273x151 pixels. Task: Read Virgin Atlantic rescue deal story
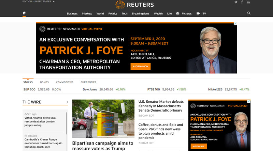point(40,121)
